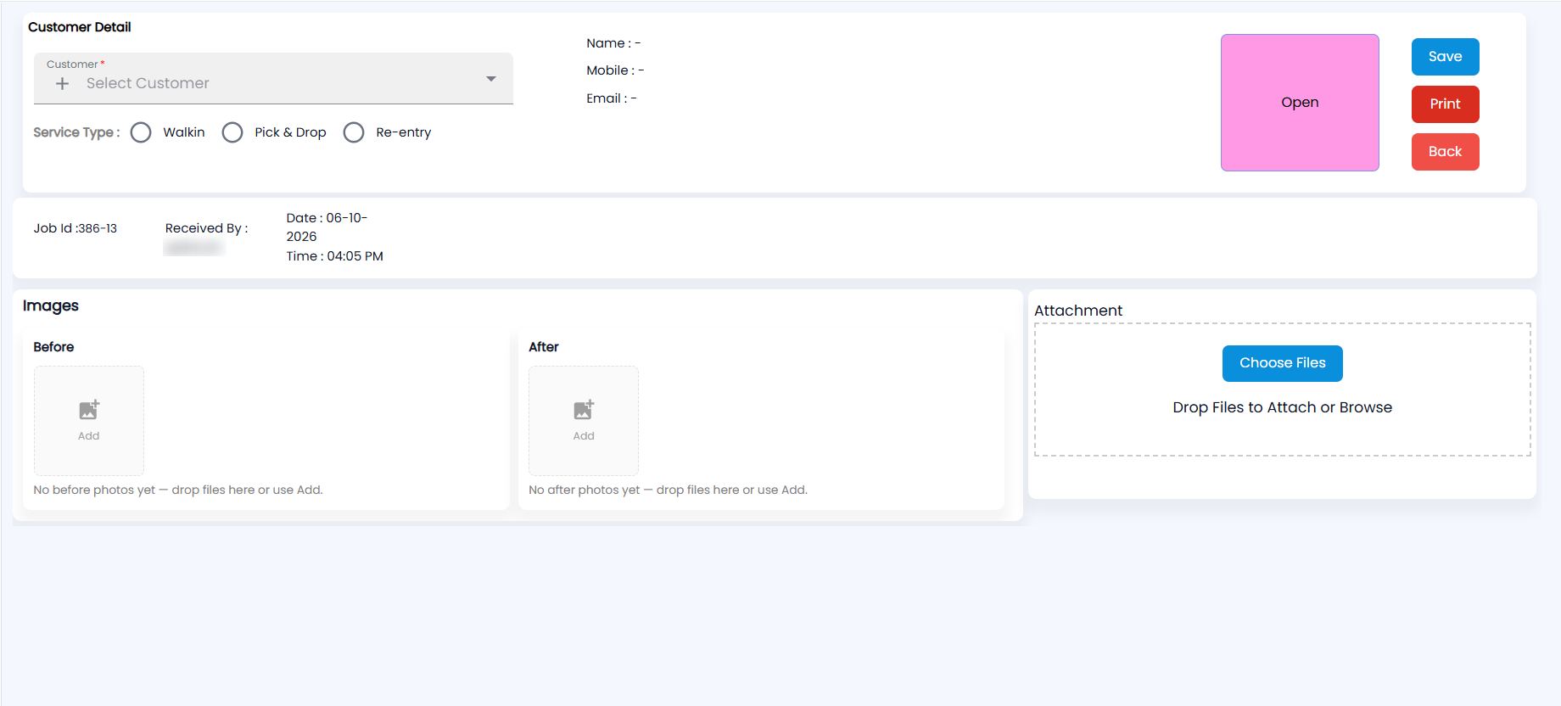The height and width of the screenshot is (706, 1561).
Task: Go back using the Back button
Action: [1446, 152]
